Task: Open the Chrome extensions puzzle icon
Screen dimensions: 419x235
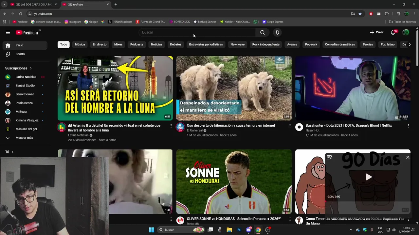Action: [387, 14]
